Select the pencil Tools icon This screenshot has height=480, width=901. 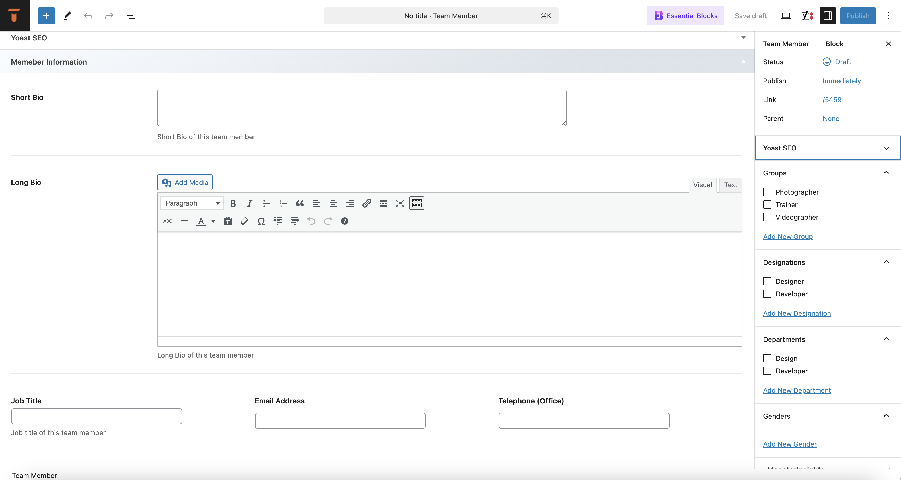pyautogui.click(x=67, y=16)
